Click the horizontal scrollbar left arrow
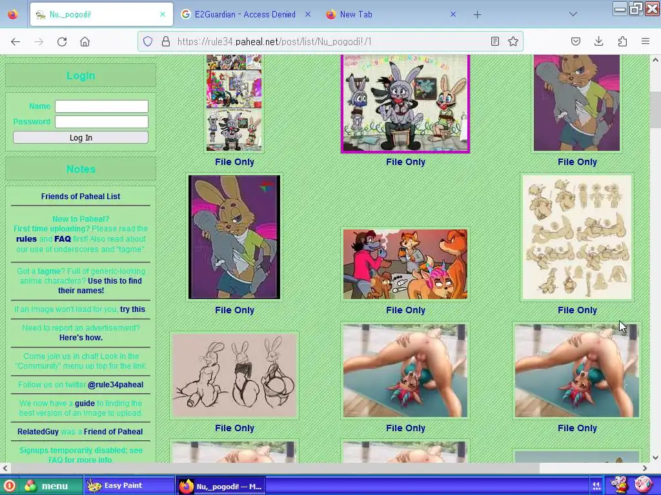 pyautogui.click(x=5, y=468)
